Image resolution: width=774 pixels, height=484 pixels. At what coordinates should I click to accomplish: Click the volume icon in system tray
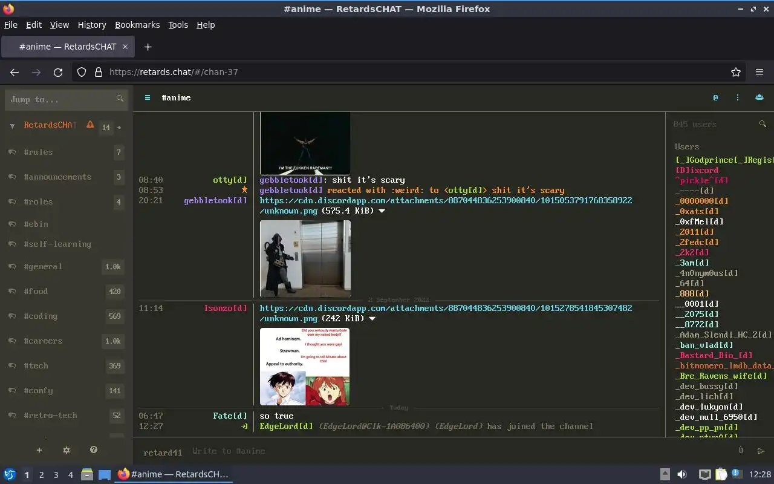pyautogui.click(x=681, y=475)
